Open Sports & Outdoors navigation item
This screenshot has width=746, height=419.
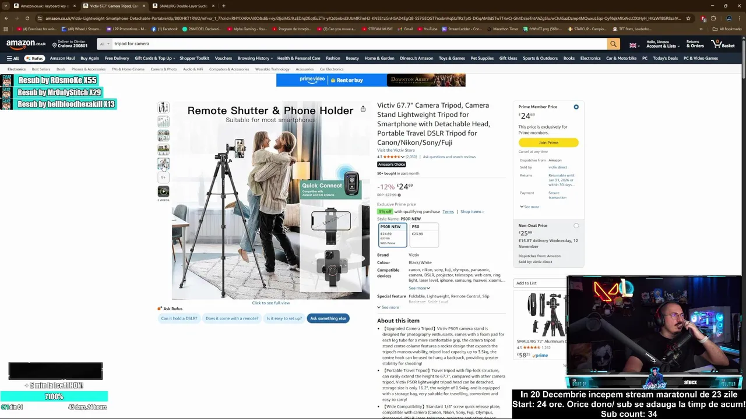tap(540, 58)
